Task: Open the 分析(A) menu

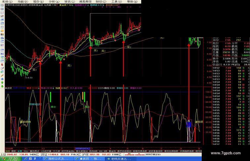Action: point(54,2)
